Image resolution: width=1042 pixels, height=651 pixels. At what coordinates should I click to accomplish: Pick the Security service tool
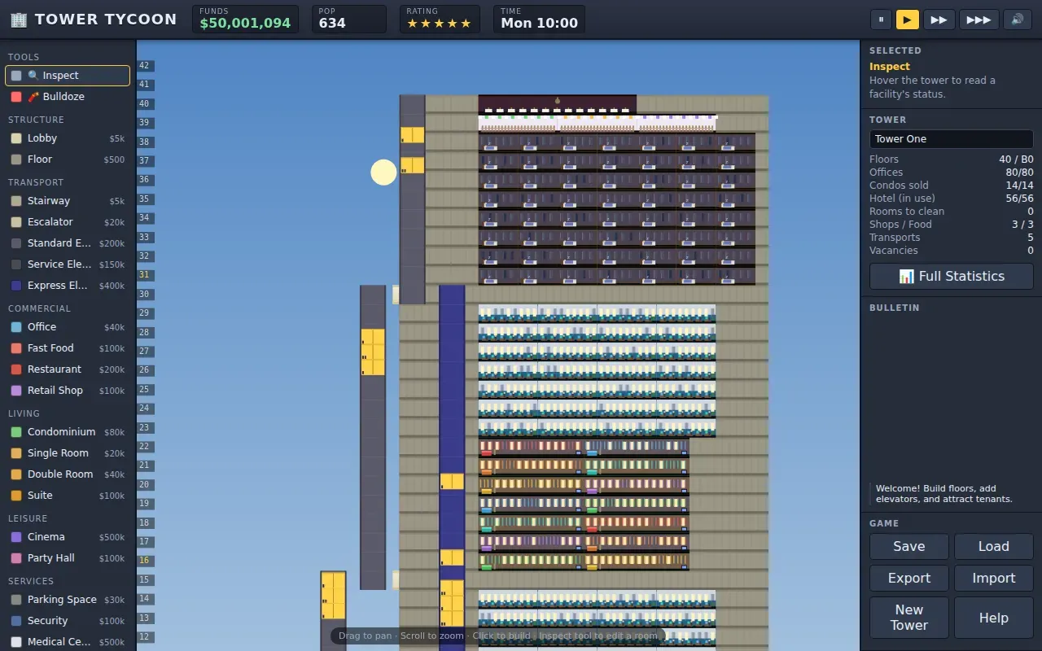pos(68,621)
